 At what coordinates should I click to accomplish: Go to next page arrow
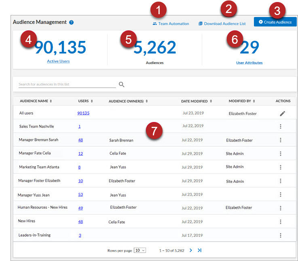[x=191, y=250]
